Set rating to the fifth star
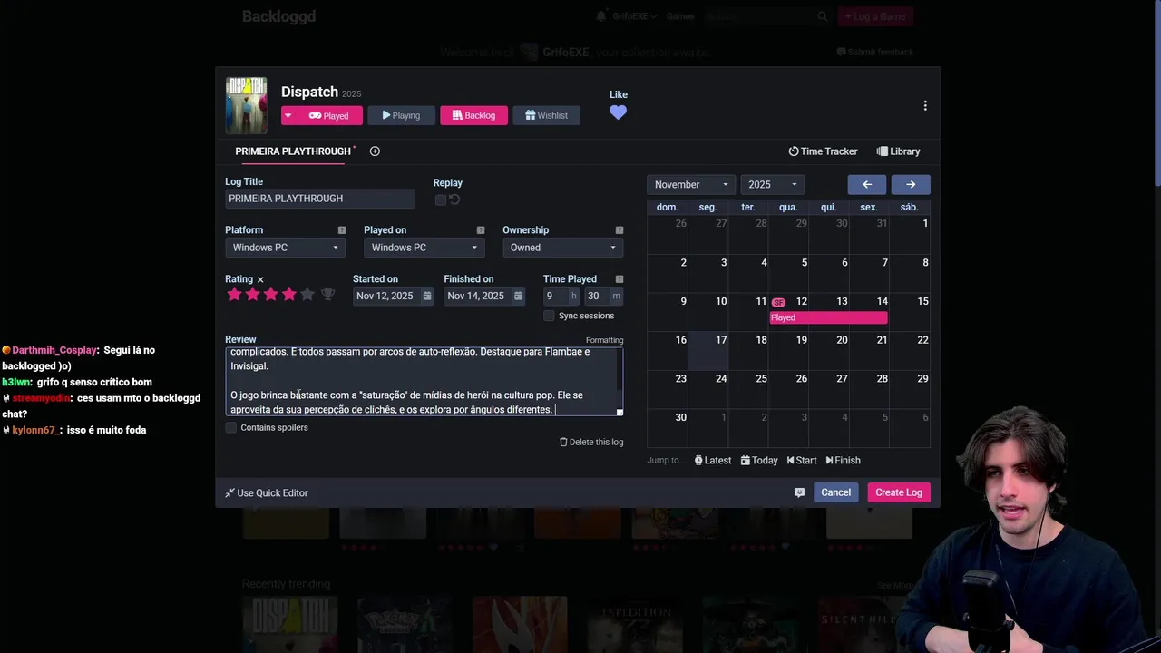Viewport: 1161px width, 653px height. (307, 295)
